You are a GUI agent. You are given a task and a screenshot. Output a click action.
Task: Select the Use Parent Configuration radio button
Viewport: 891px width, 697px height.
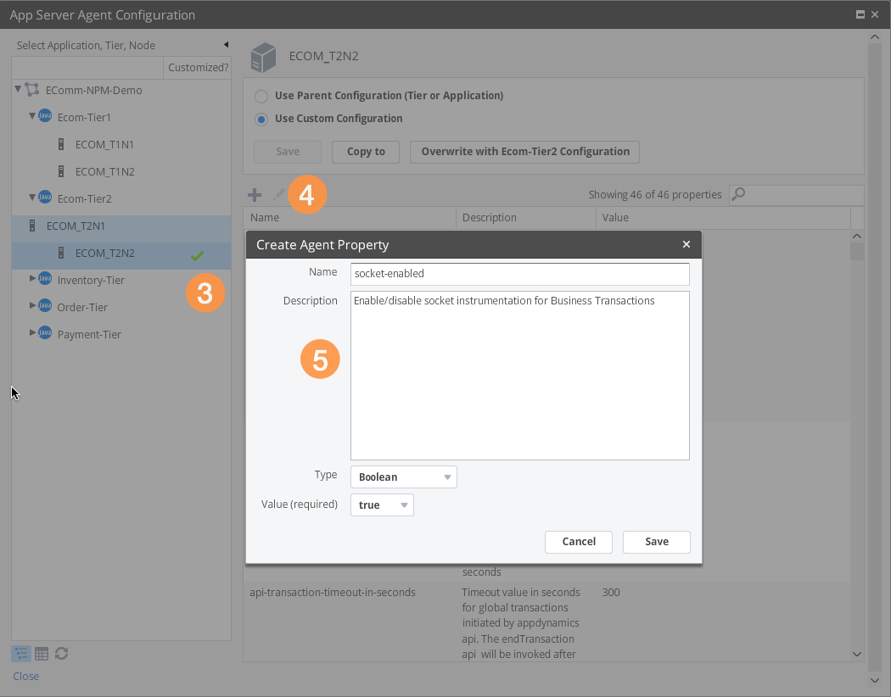tap(261, 96)
